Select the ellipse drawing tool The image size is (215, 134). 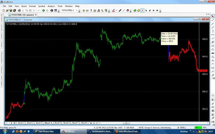213,50
